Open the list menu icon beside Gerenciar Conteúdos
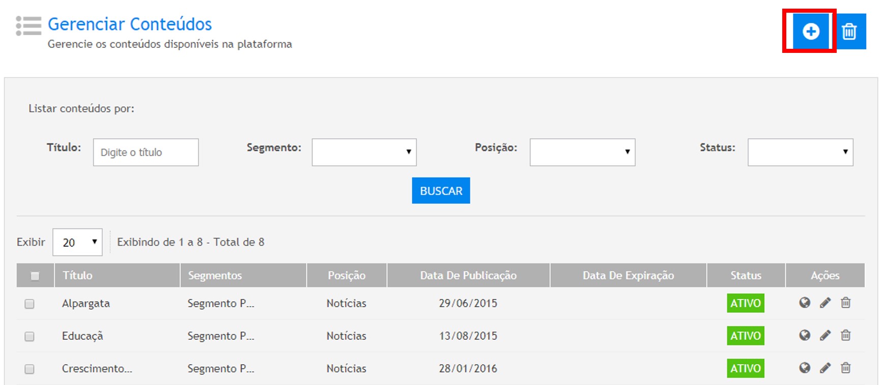Image resolution: width=883 pixels, height=385 pixels. tap(29, 26)
